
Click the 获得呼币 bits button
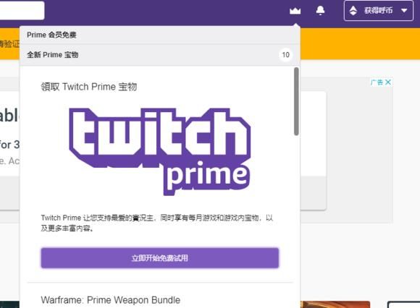[379, 11]
